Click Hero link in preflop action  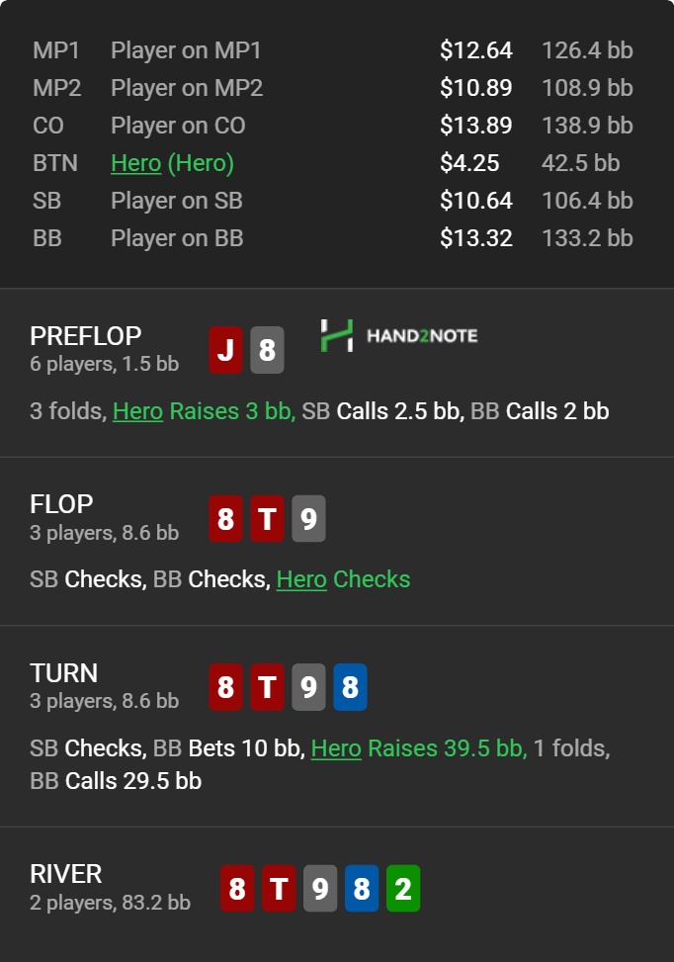tap(138, 411)
